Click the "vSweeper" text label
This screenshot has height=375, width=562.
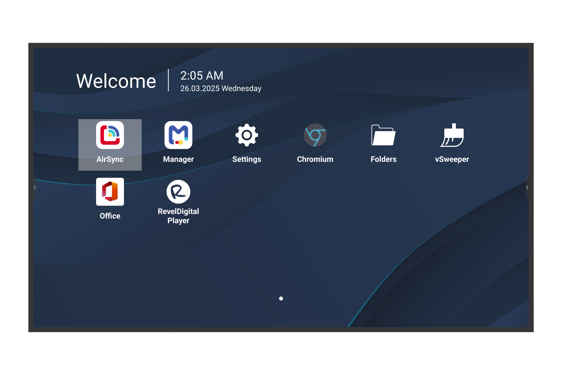tap(452, 159)
